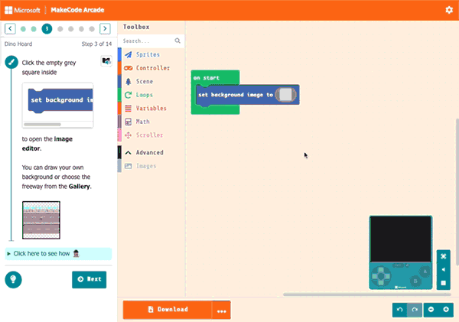The width and height of the screenshot is (459, 322).
Task: Open the Variables toolbox category
Action: point(151,109)
